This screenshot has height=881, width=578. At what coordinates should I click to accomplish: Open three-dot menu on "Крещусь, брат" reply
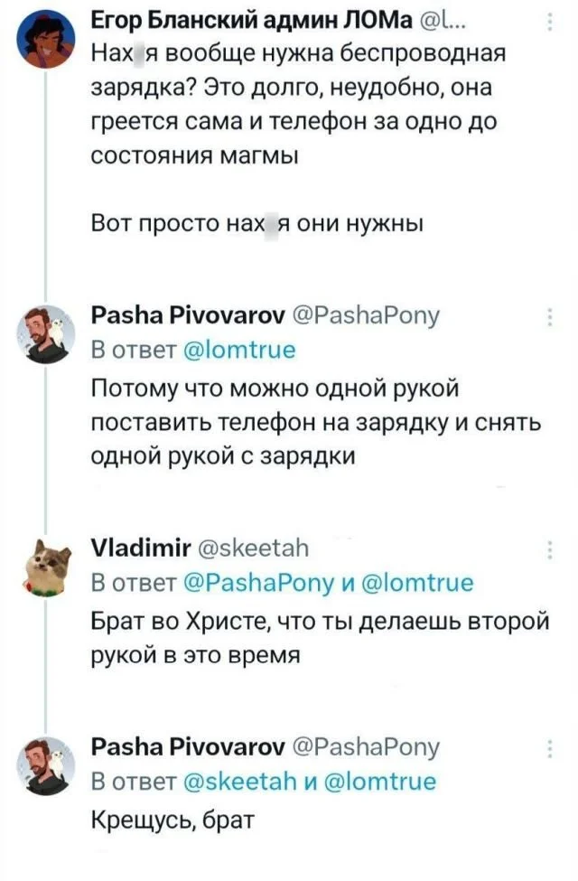(x=552, y=748)
